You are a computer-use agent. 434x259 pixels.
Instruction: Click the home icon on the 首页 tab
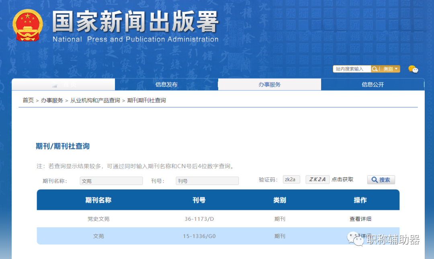(54, 85)
